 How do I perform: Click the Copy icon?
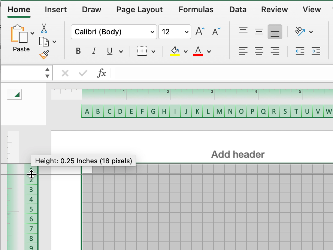tap(44, 41)
